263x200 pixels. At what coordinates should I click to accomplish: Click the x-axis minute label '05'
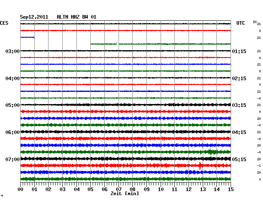pos(90,189)
